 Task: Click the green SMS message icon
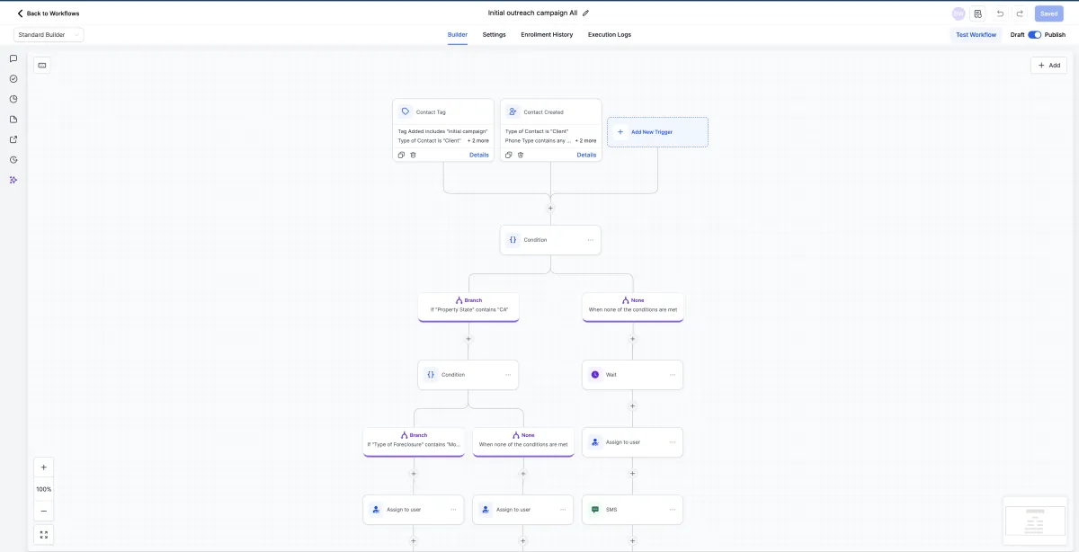tap(594, 510)
